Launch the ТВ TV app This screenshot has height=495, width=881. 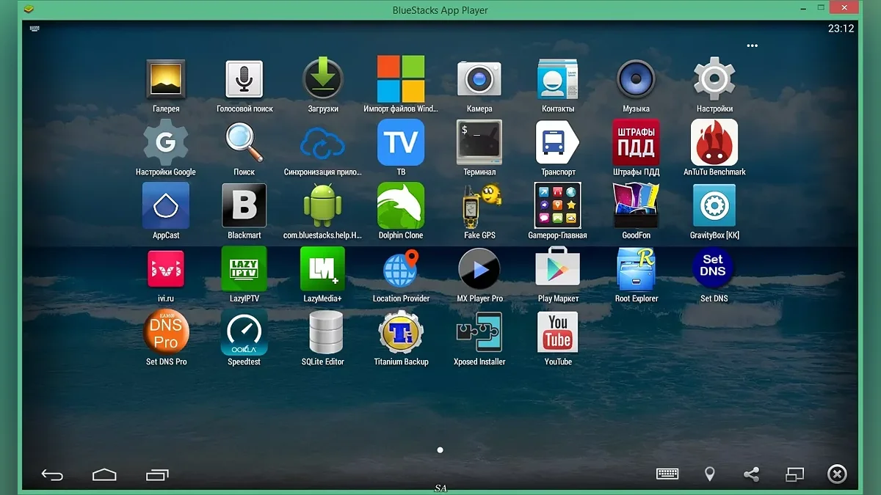pos(401,142)
